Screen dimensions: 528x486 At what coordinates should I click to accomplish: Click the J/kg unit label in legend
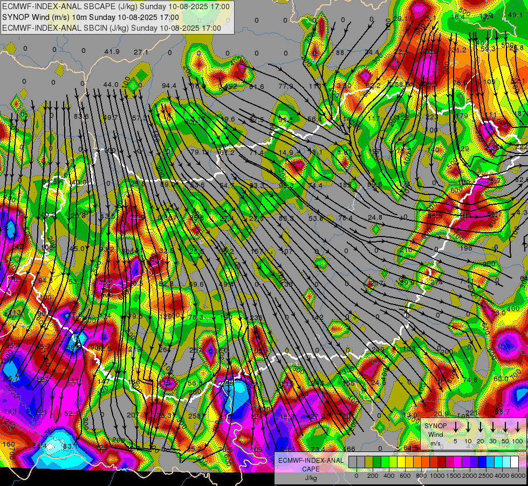(x=311, y=478)
